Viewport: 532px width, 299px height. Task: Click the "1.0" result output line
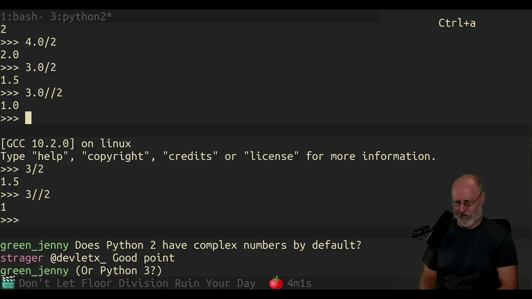click(10, 105)
